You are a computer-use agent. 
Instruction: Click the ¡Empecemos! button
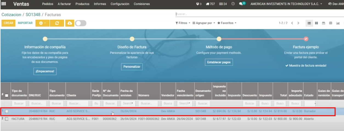click(45, 71)
